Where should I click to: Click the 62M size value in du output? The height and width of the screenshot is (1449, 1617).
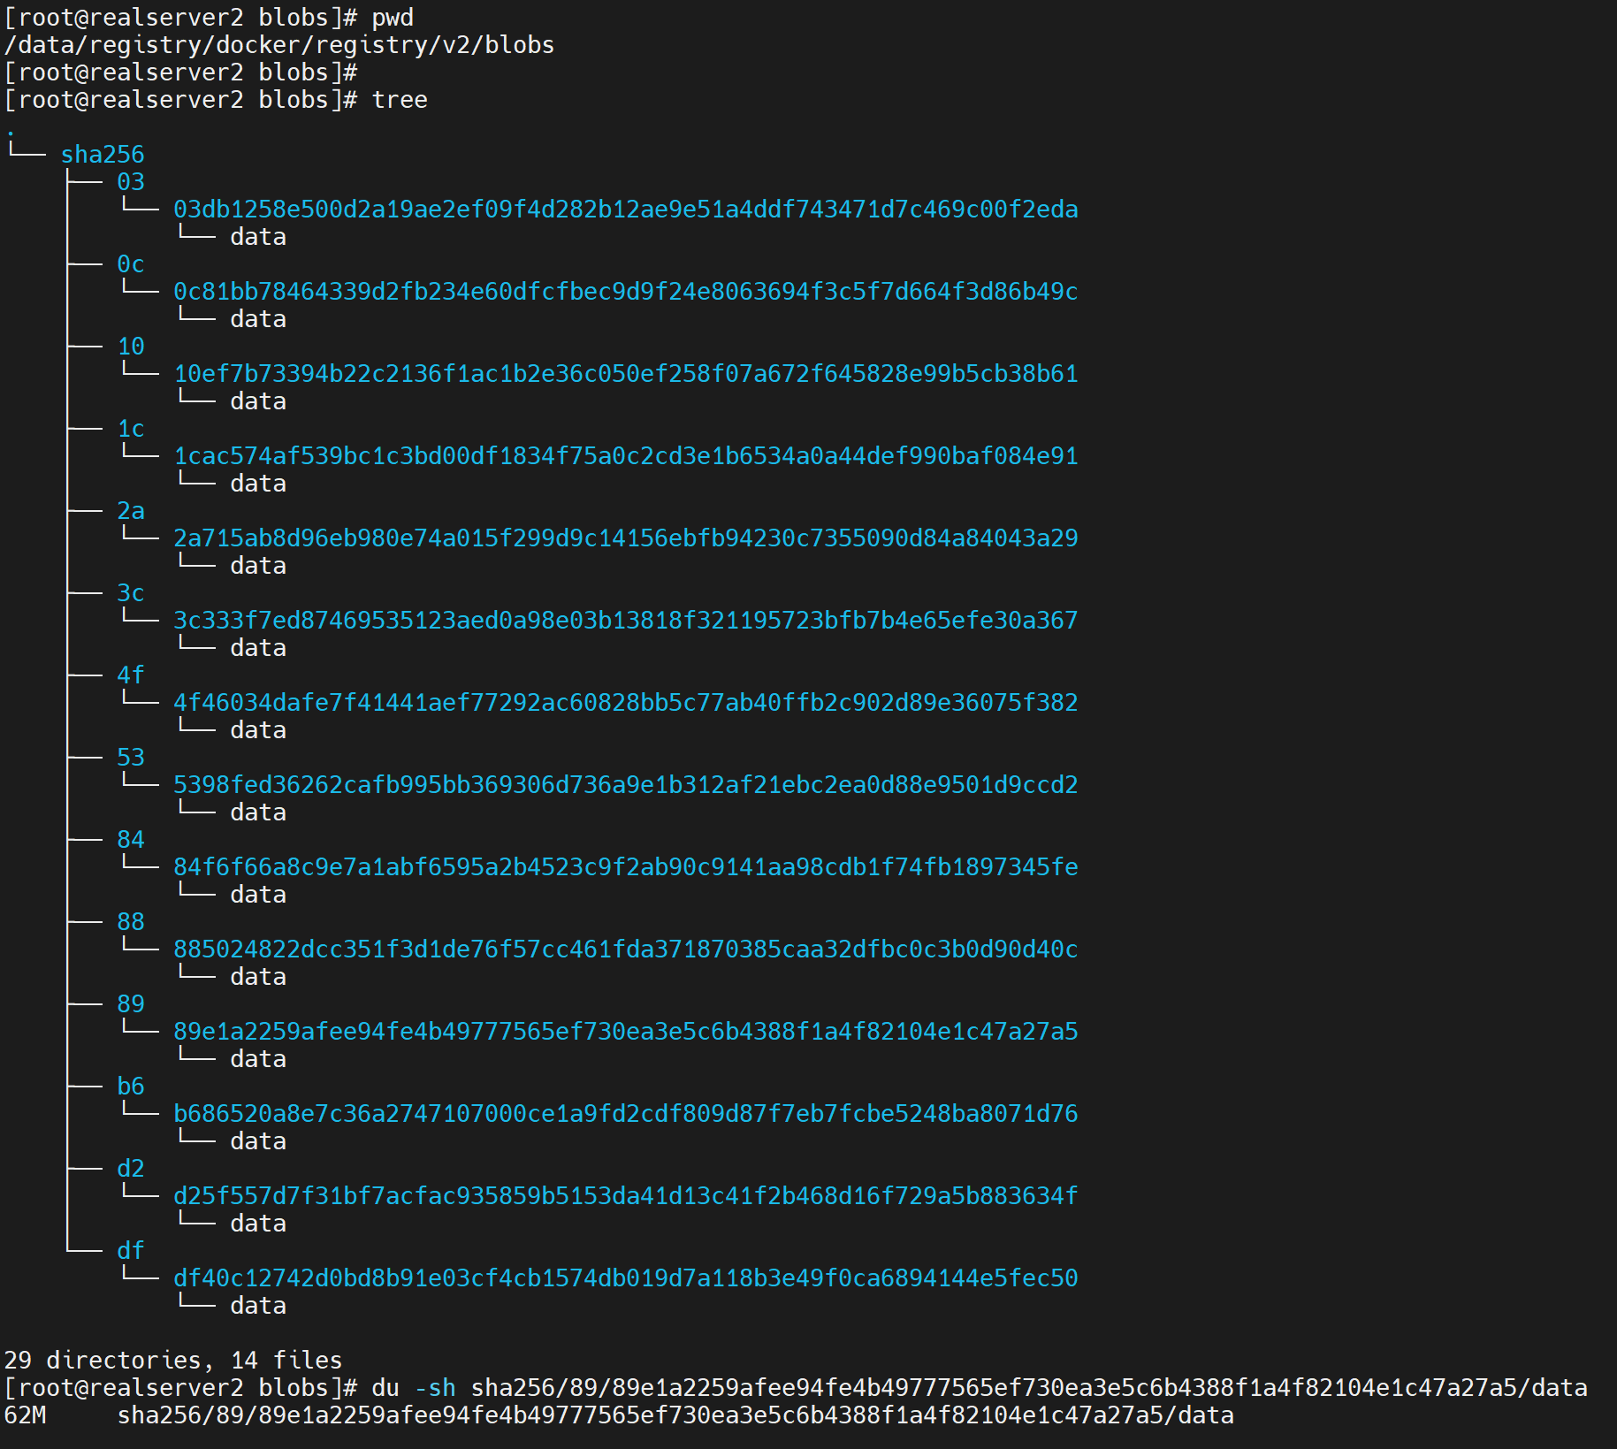coord(25,1415)
